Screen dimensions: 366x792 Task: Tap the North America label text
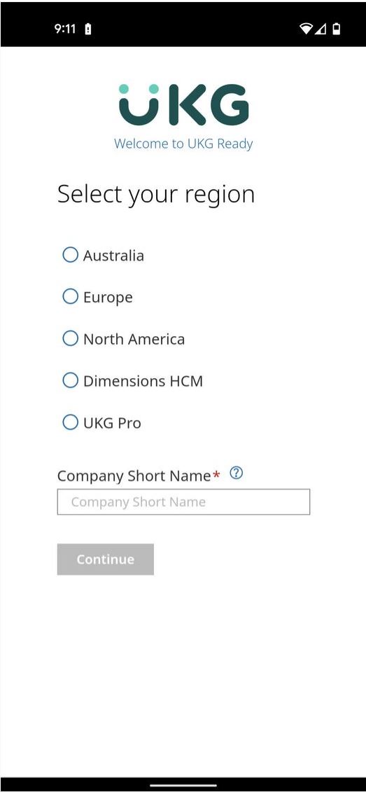click(134, 339)
